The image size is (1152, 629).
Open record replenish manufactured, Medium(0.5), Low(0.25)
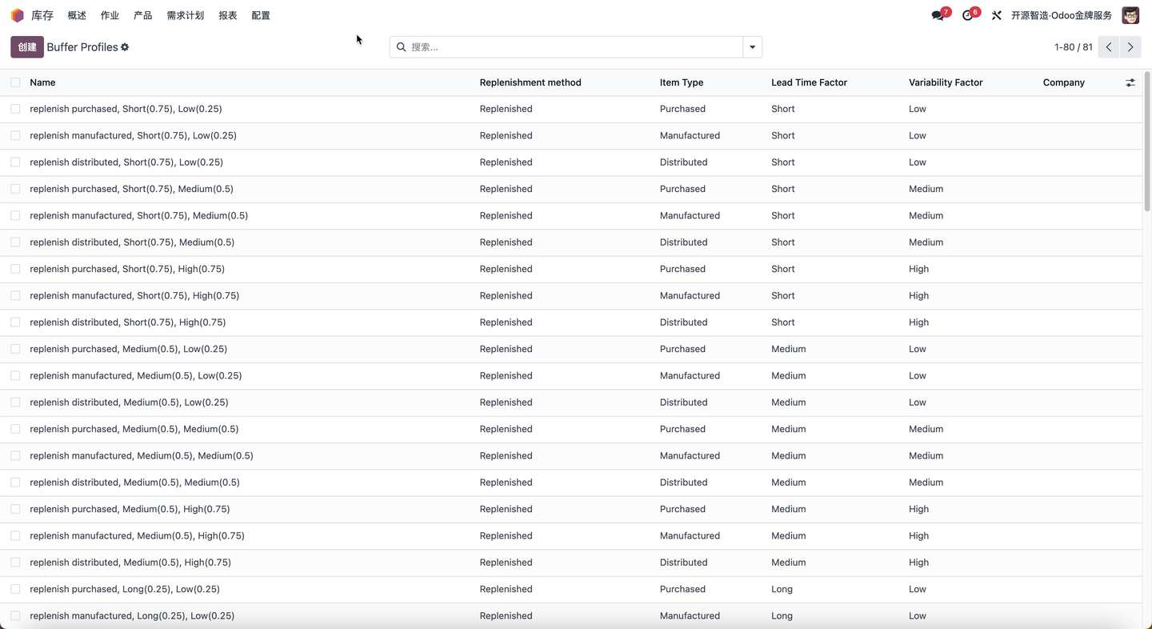[136, 375]
